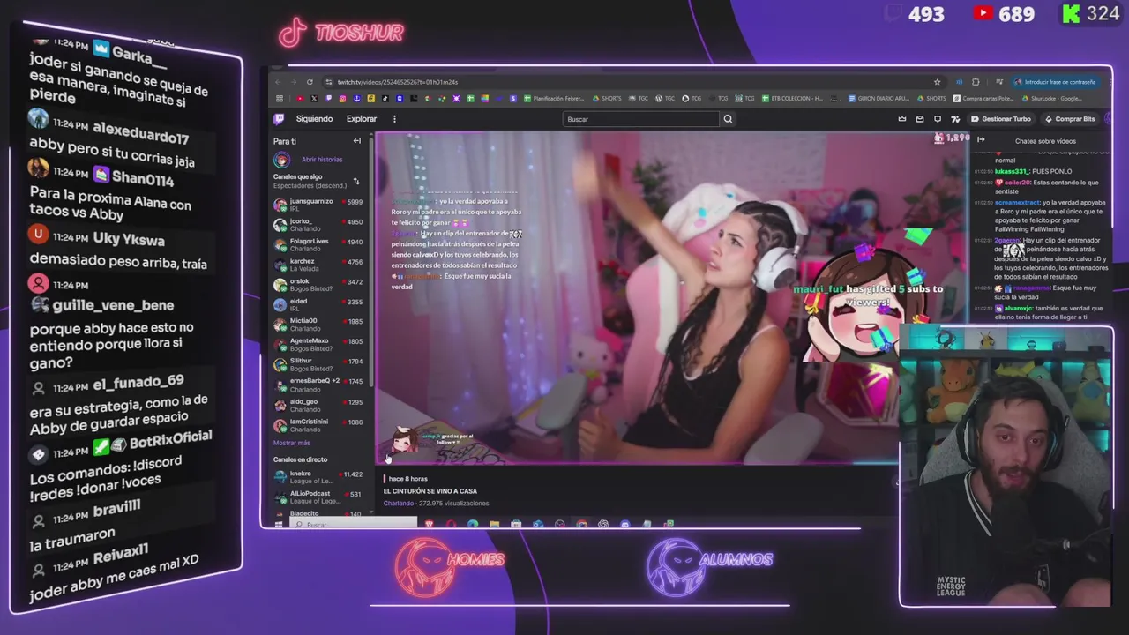Bookmark page with the star icon
This screenshot has height=635, width=1129.
[x=937, y=82]
